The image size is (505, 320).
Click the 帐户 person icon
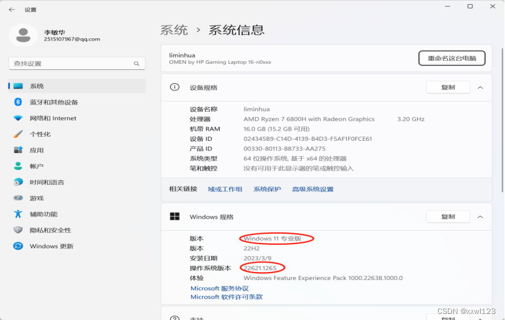[x=18, y=166]
